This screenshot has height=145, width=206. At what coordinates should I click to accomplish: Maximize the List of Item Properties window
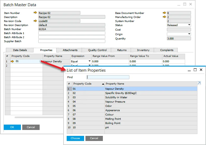point(195,70)
